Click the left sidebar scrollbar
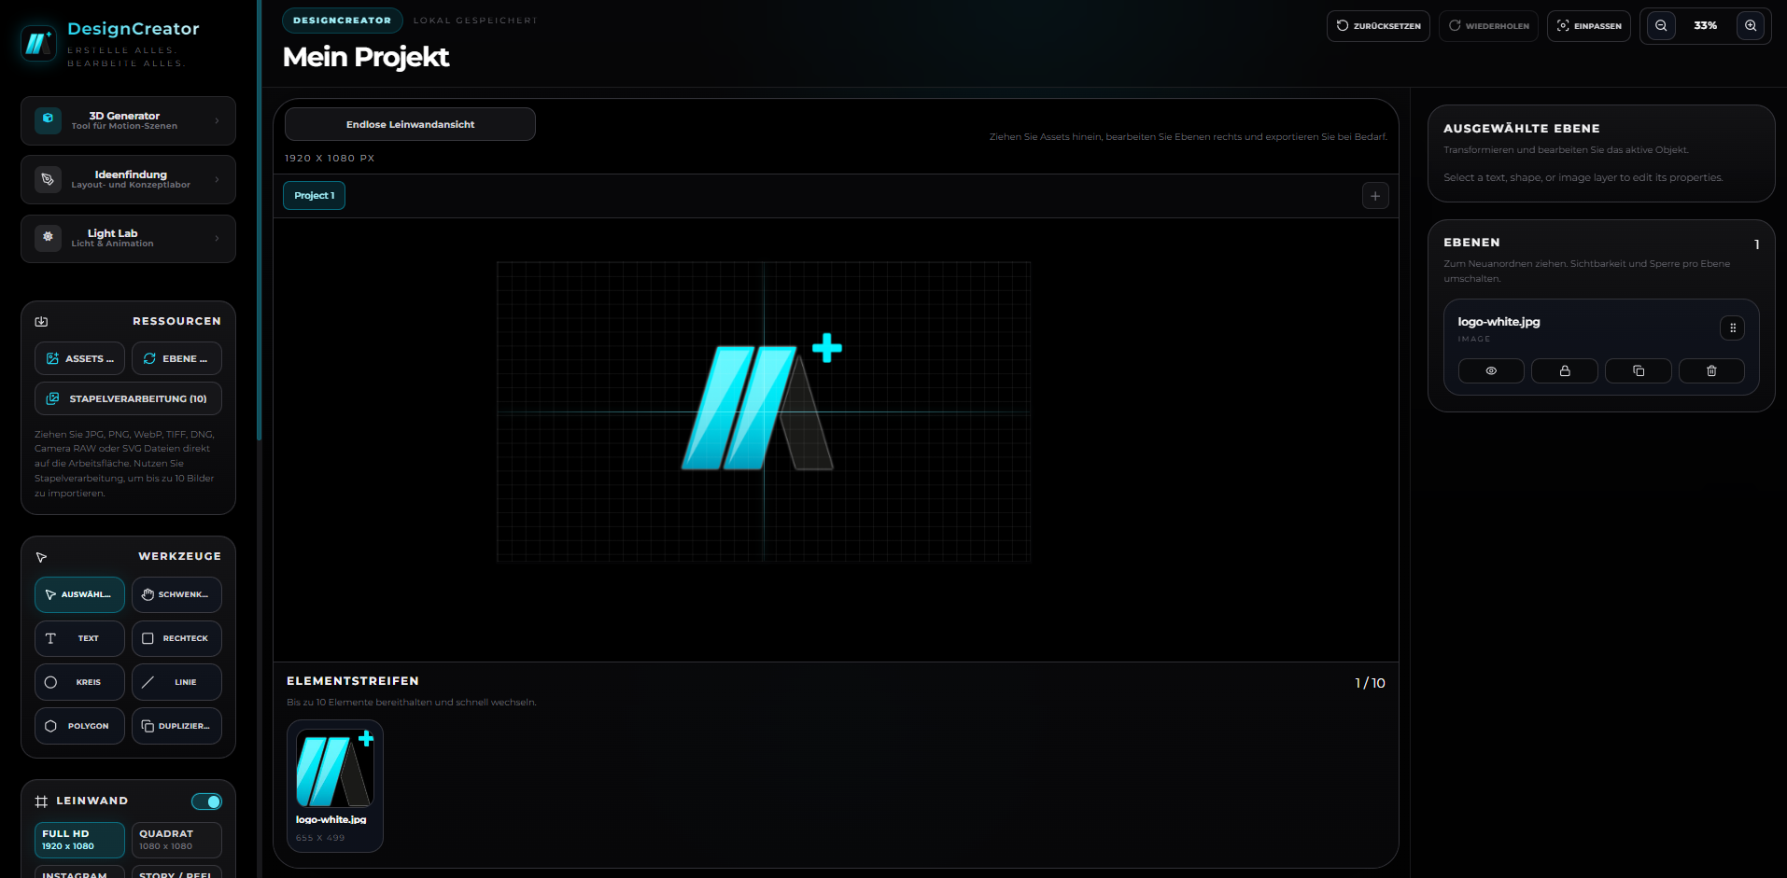 click(259, 219)
